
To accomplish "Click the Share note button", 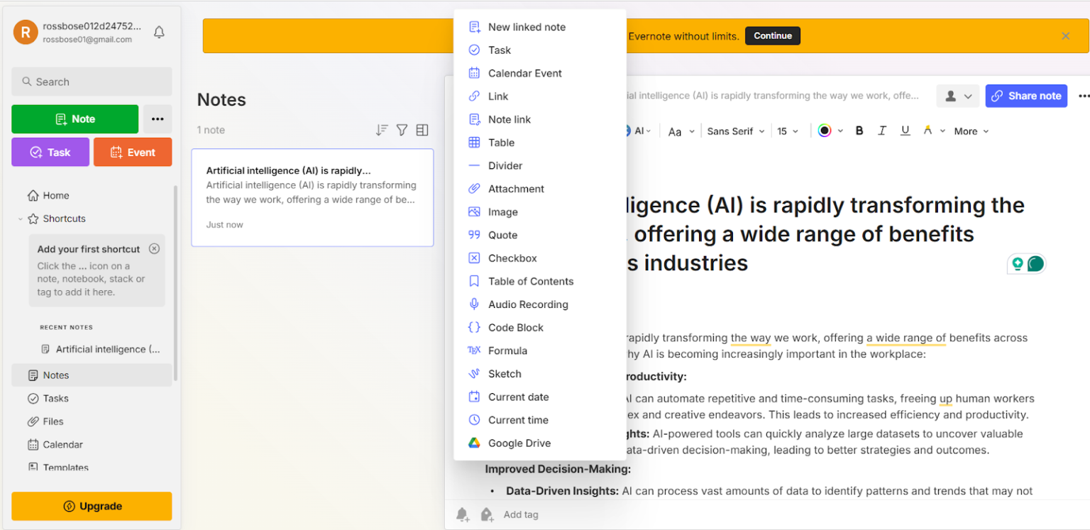I will tap(1026, 96).
